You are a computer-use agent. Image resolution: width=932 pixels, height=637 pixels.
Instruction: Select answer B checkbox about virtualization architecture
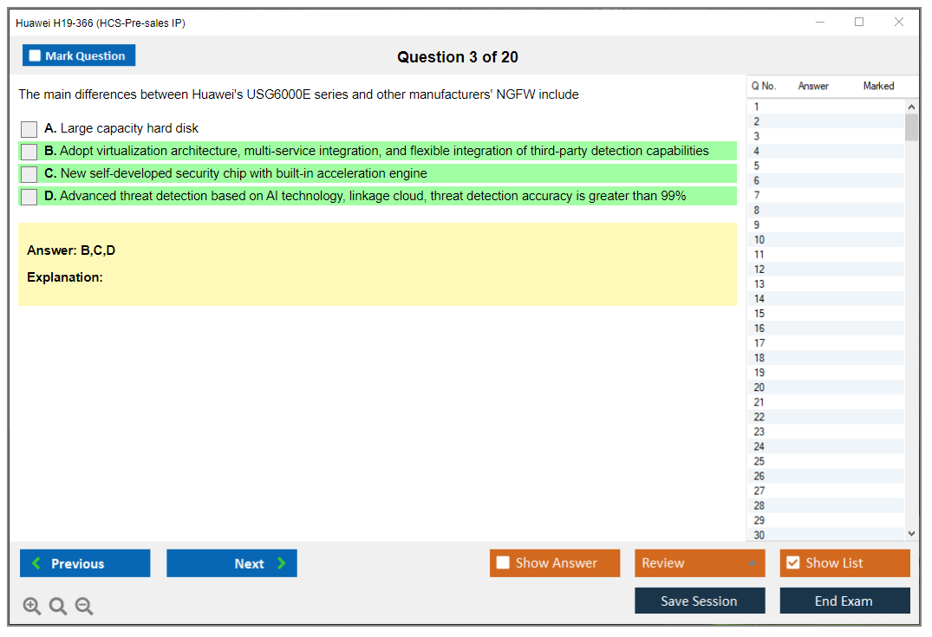tap(29, 152)
